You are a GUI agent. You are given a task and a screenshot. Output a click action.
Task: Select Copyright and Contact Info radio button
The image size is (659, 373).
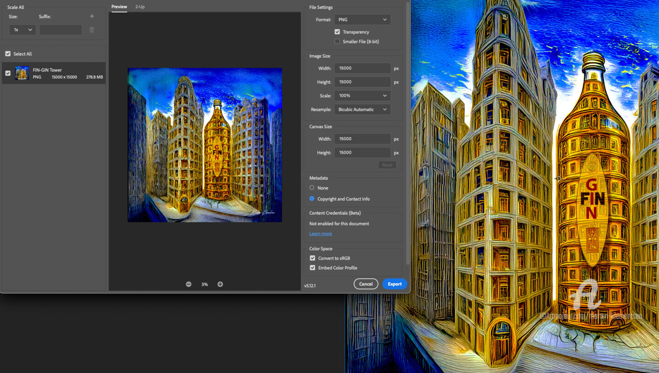312,199
